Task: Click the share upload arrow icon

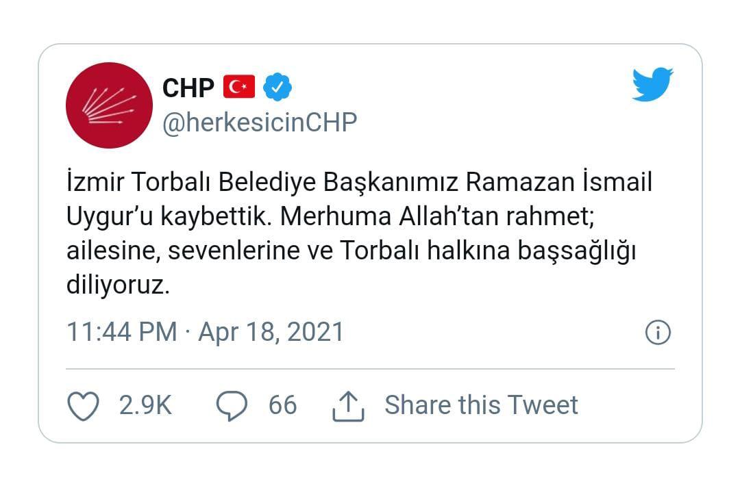Action: tap(348, 406)
